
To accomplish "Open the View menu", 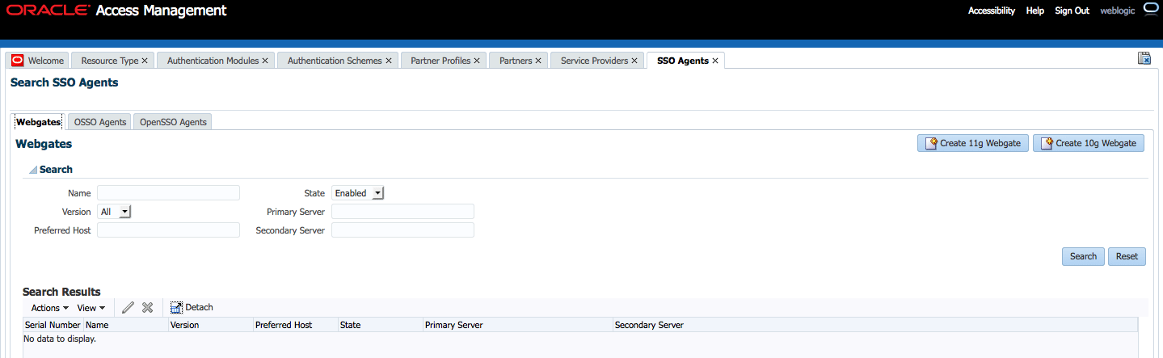I will [91, 308].
